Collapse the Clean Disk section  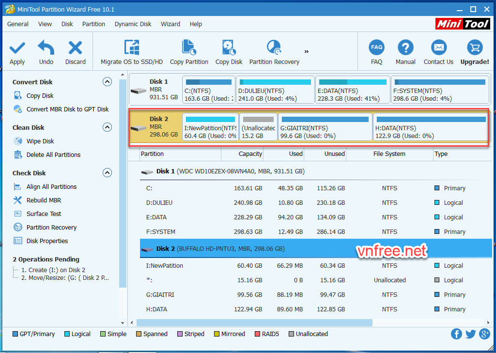108,127
